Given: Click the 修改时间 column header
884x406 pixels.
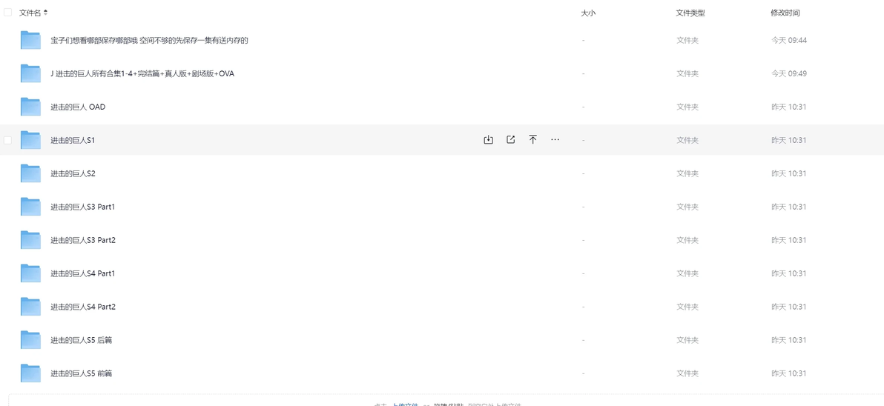Looking at the screenshot, I should (785, 13).
